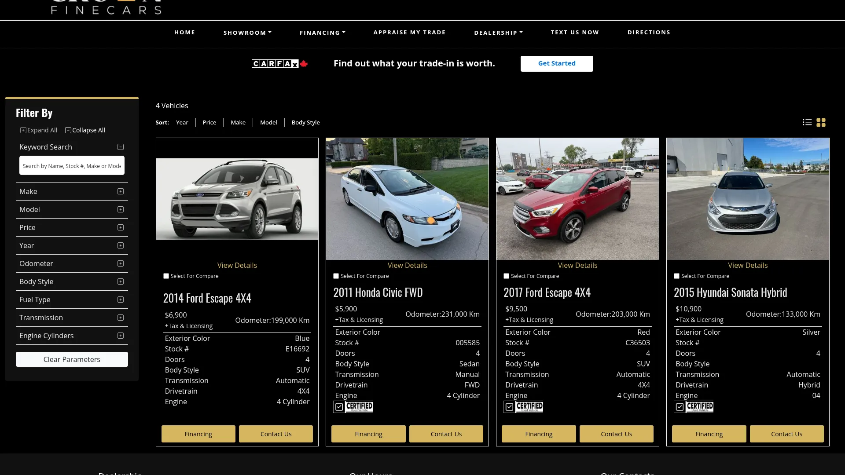Open the silver Ford Escape photo
845x475 pixels.
click(237, 199)
